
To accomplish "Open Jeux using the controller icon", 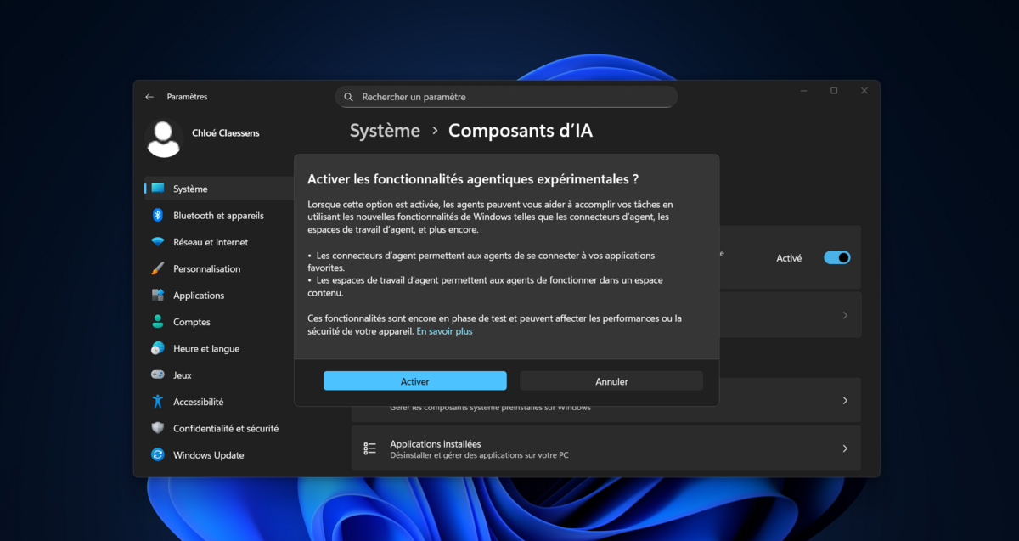I will 158,375.
